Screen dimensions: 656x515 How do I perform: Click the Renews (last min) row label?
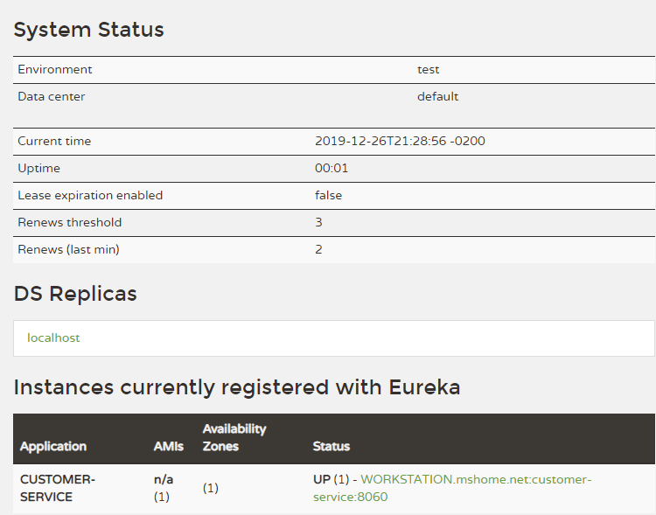[x=68, y=249]
